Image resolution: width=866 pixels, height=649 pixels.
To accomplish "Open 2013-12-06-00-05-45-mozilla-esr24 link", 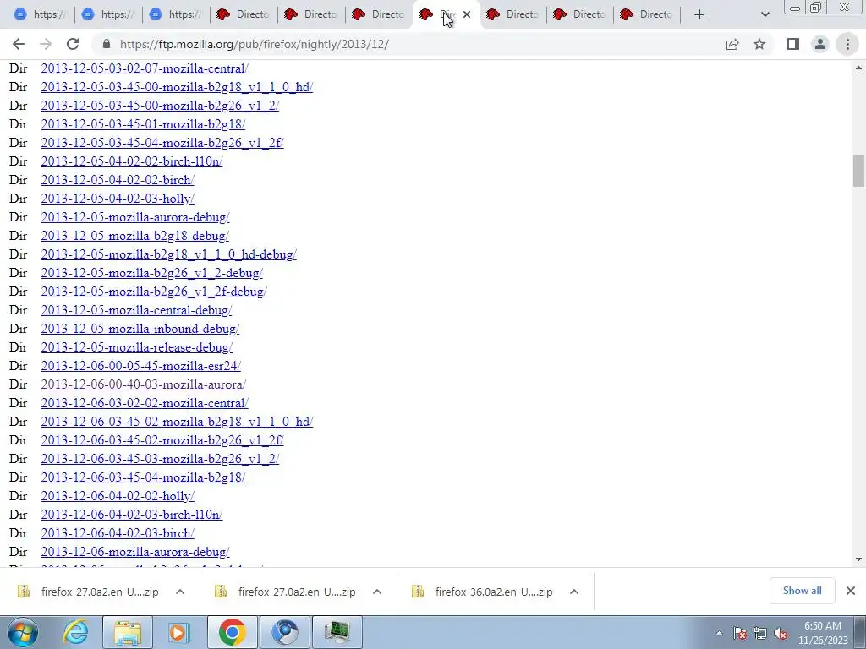I will point(141,365).
